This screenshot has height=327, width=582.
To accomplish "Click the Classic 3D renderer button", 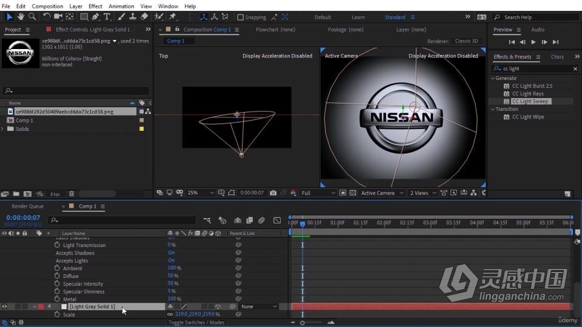I will click(467, 41).
